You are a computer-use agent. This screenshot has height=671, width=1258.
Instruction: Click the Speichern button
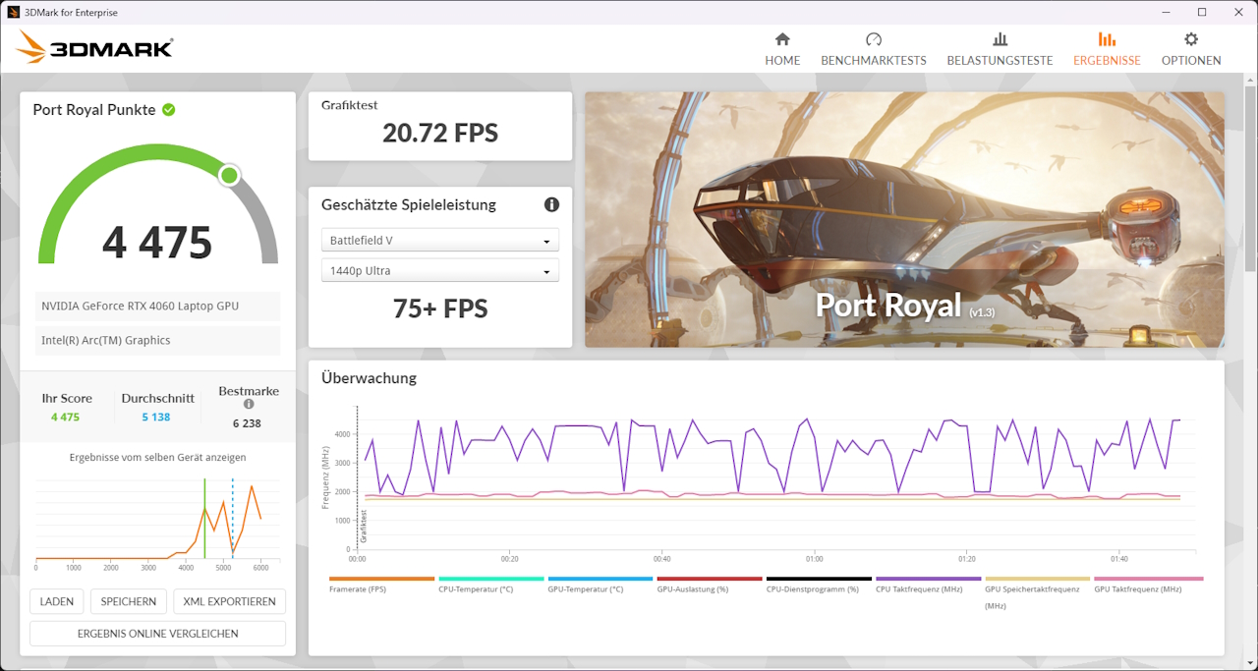[x=128, y=601]
